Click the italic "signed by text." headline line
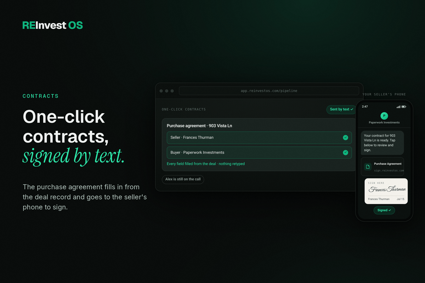The height and width of the screenshot is (283, 425). [74, 156]
